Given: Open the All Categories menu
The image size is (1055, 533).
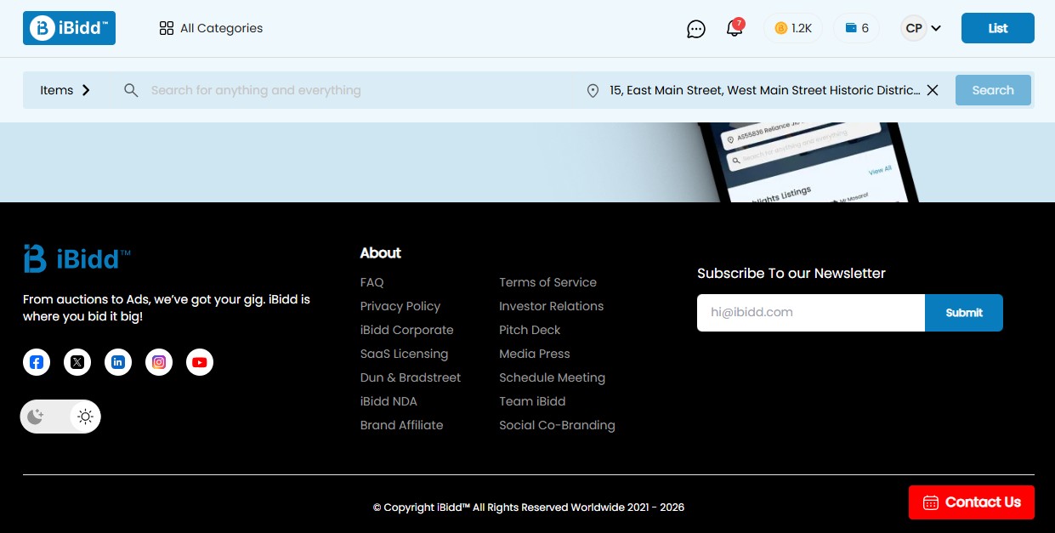Looking at the screenshot, I should 211,28.
